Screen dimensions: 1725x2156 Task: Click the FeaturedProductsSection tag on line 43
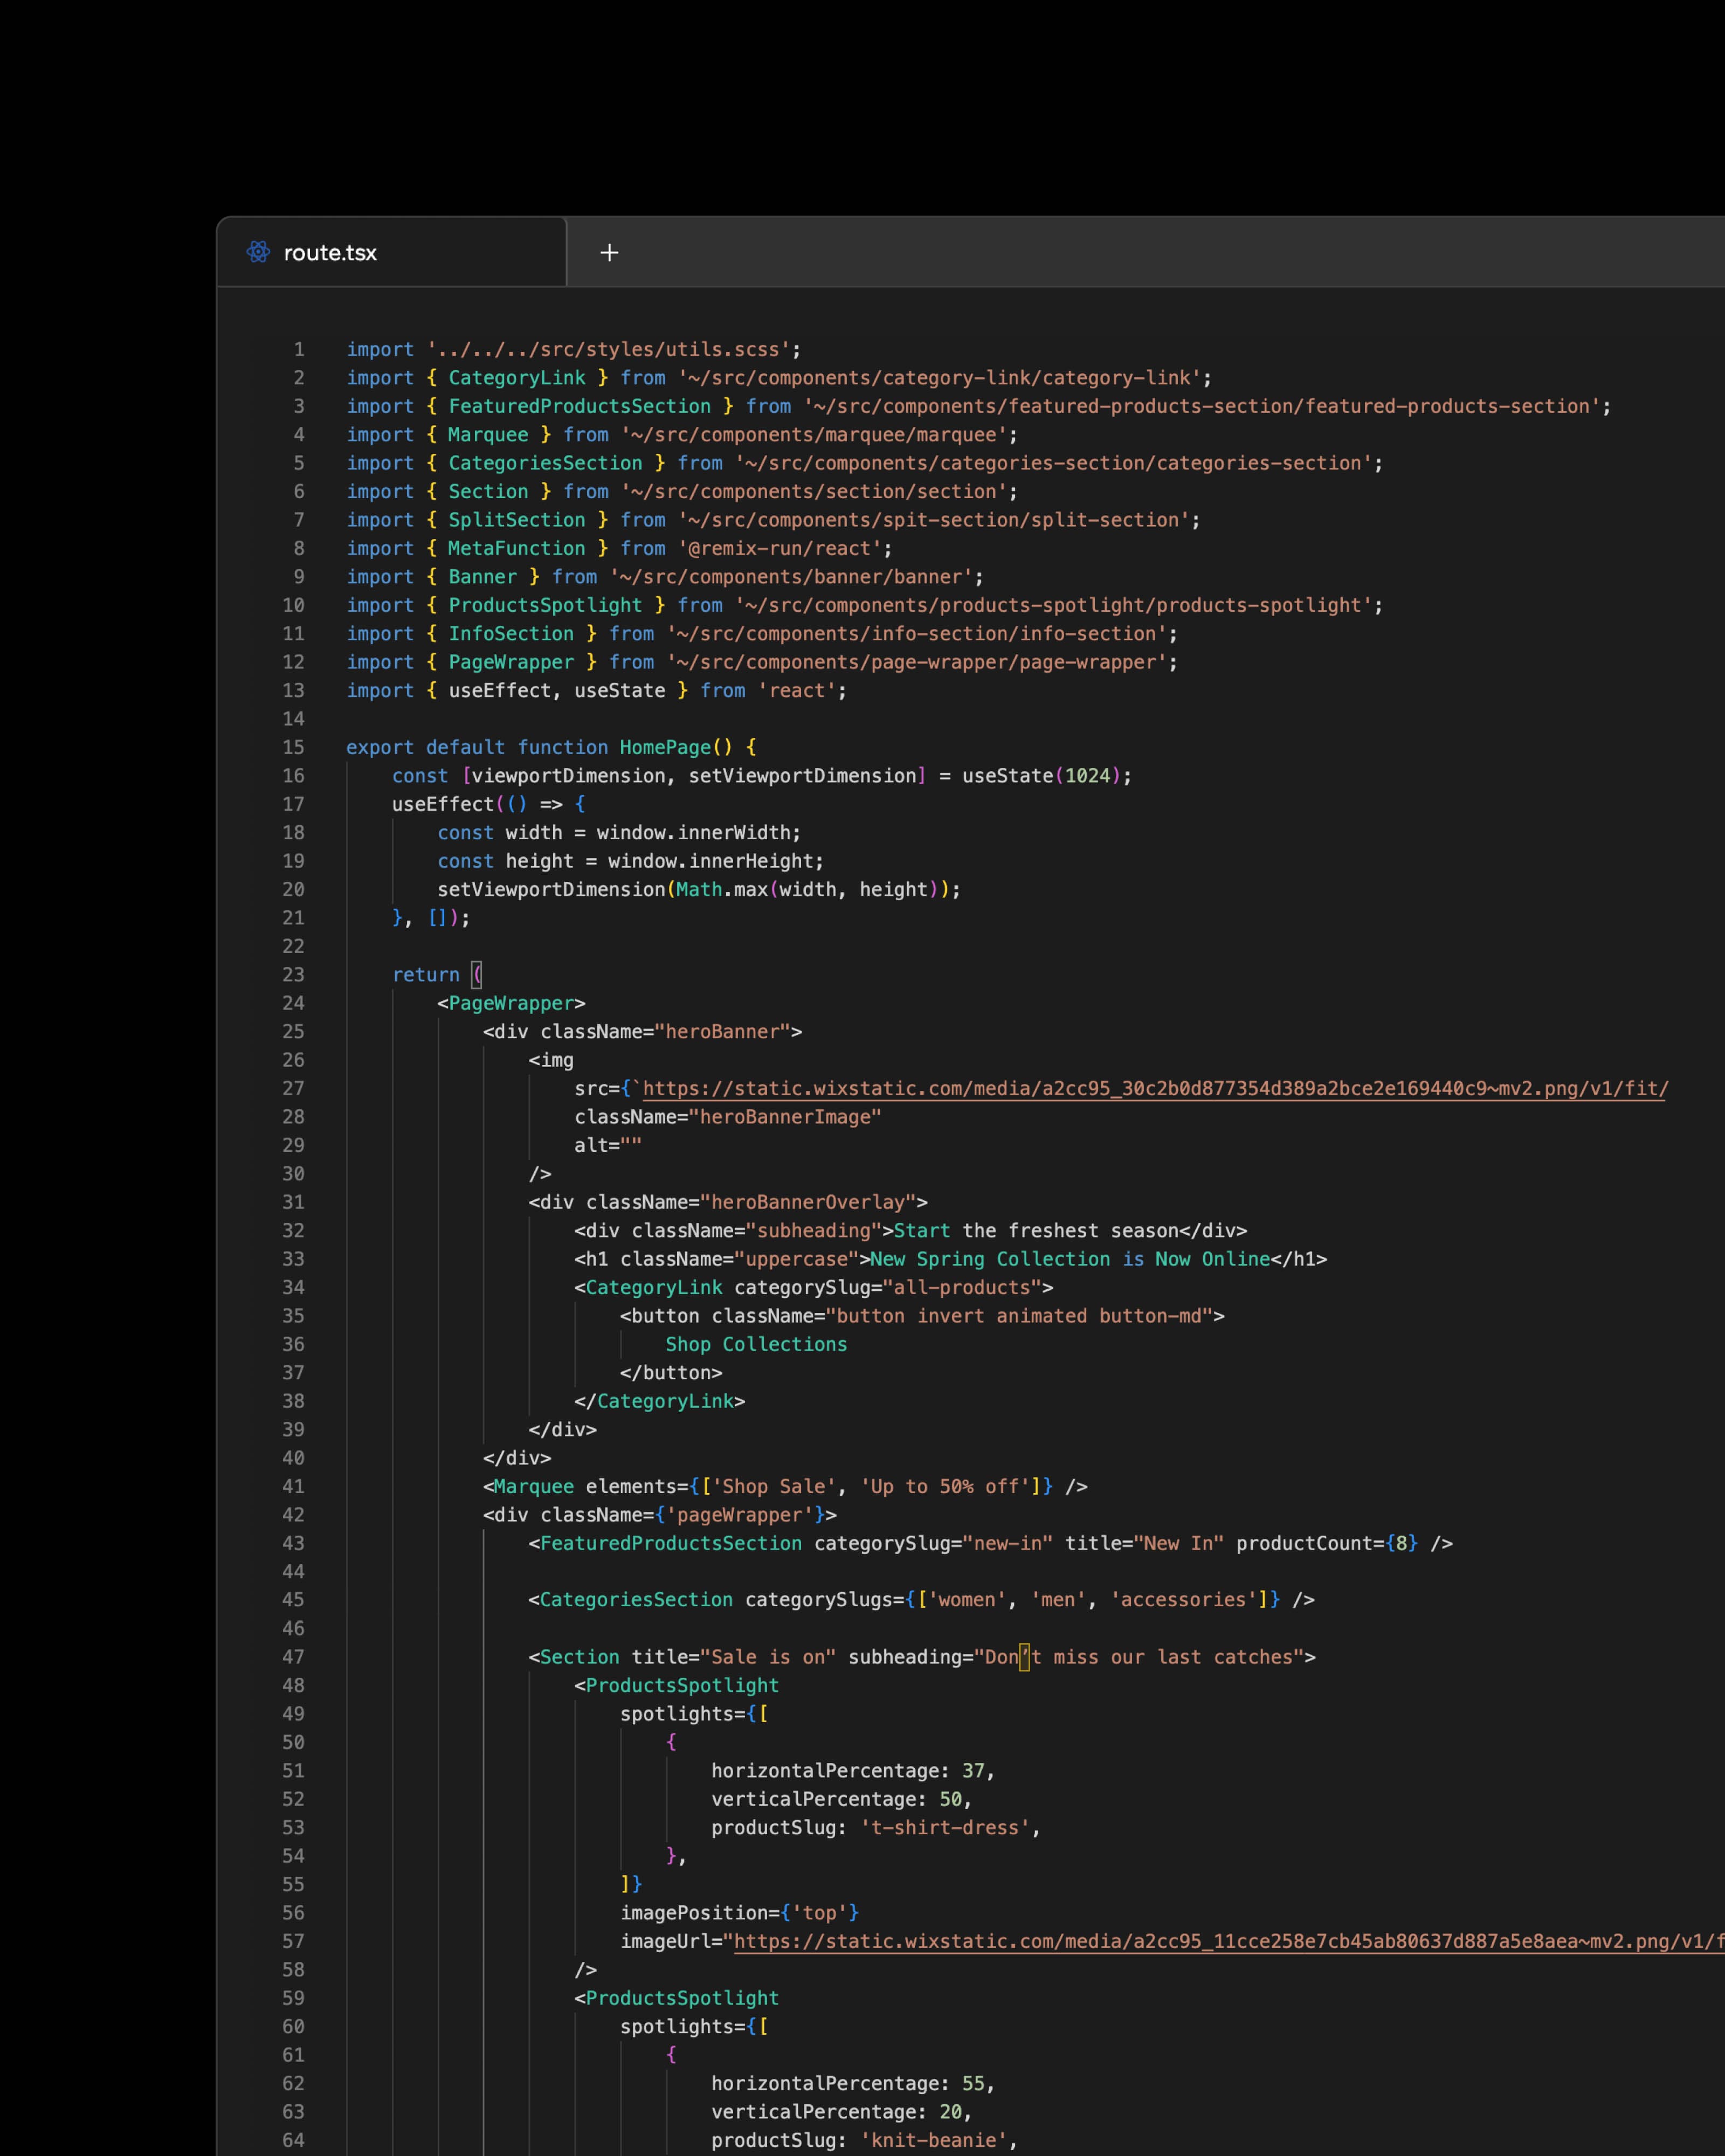(671, 1543)
